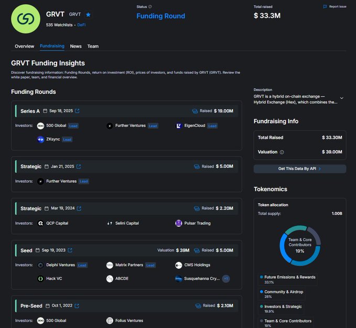
Task: Toggle the watchlist star next to GRVT
Action: (x=88, y=15)
